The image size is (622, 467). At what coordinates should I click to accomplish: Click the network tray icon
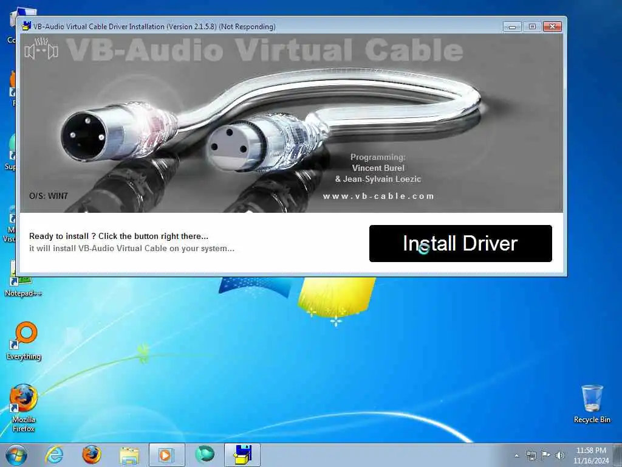[531, 455]
